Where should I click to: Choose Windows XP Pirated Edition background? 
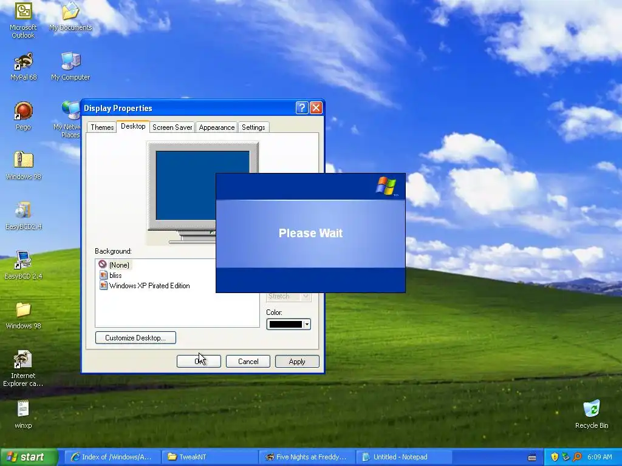(x=145, y=286)
